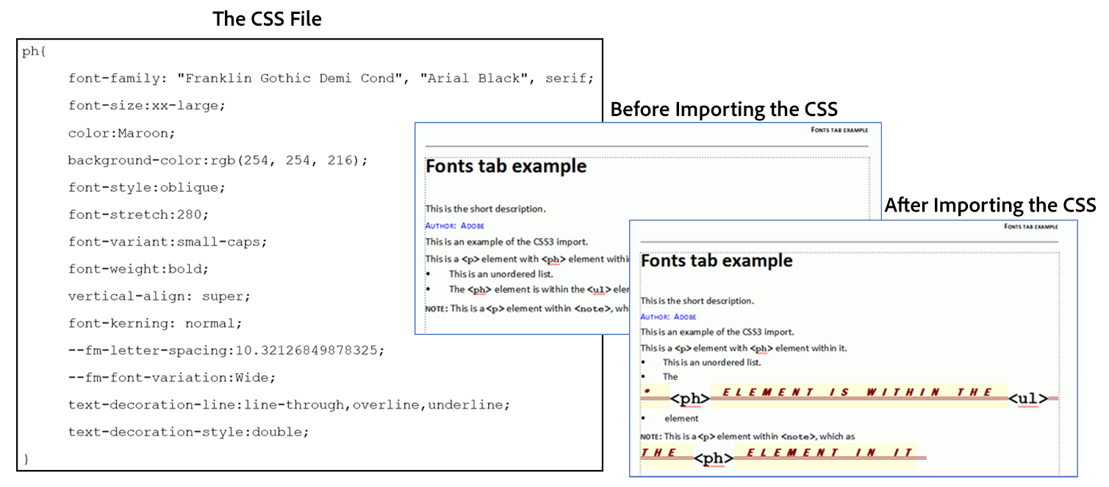The width and height of the screenshot is (1109, 487).
Task: Click the "Before Importing the CSS" label
Action: [x=724, y=110]
